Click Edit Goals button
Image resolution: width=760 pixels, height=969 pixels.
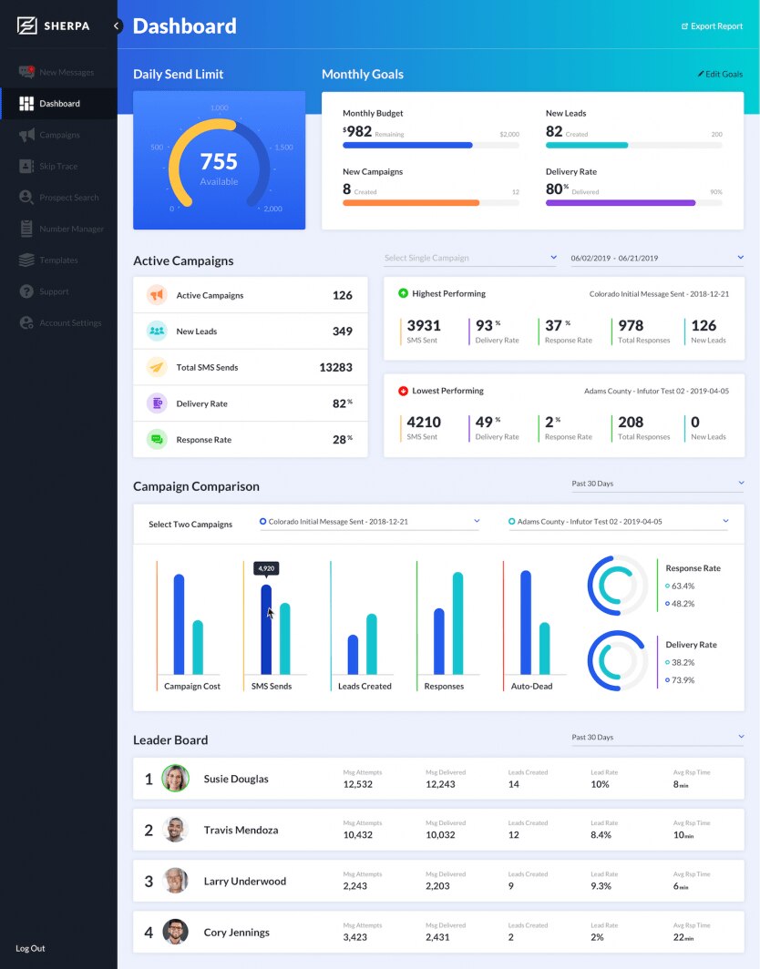tap(720, 75)
